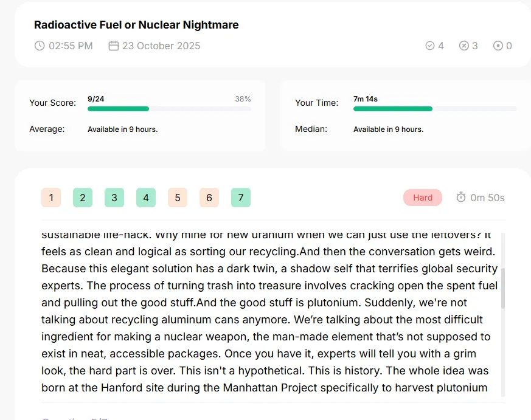Click the passage scrollbar thumb
The height and width of the screenshot is (420, 531).
pyautogui.click(x=503, y=288)
